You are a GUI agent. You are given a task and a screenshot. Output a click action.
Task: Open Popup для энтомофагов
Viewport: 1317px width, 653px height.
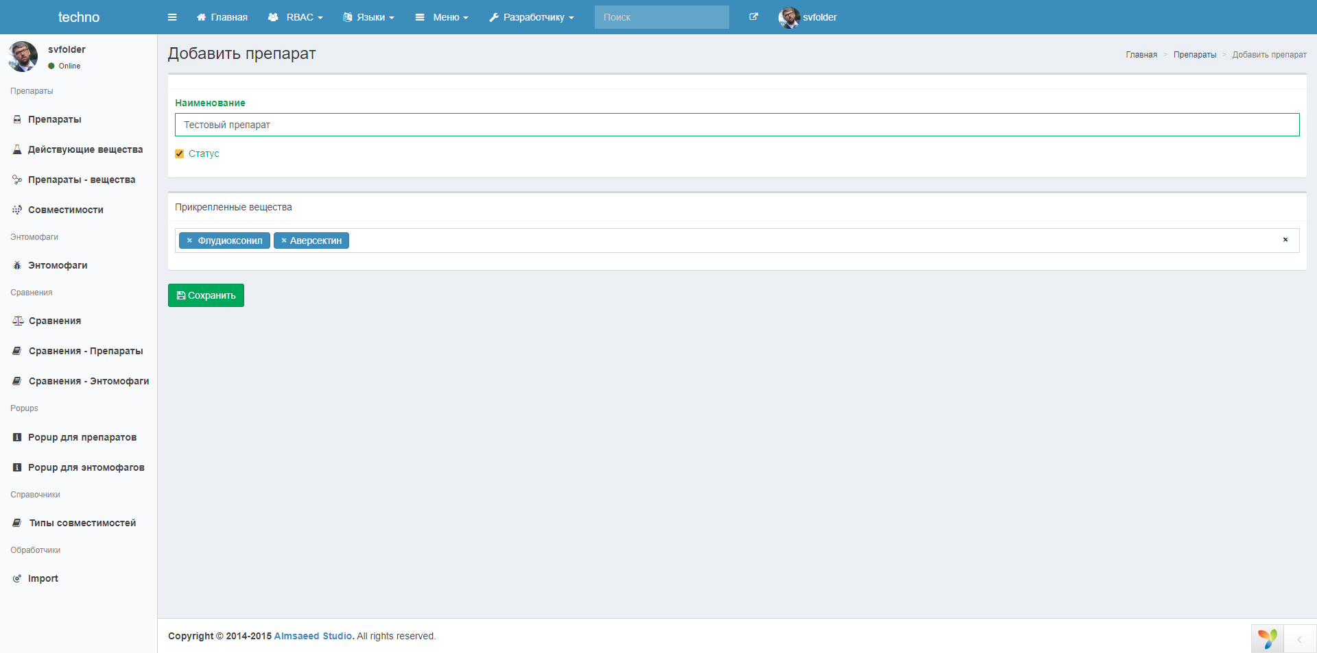86,467
